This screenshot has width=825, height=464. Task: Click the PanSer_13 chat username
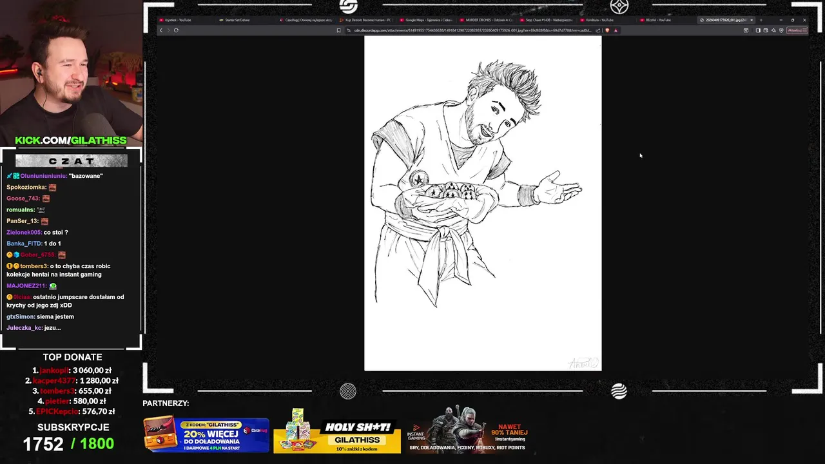coord(22,221)
